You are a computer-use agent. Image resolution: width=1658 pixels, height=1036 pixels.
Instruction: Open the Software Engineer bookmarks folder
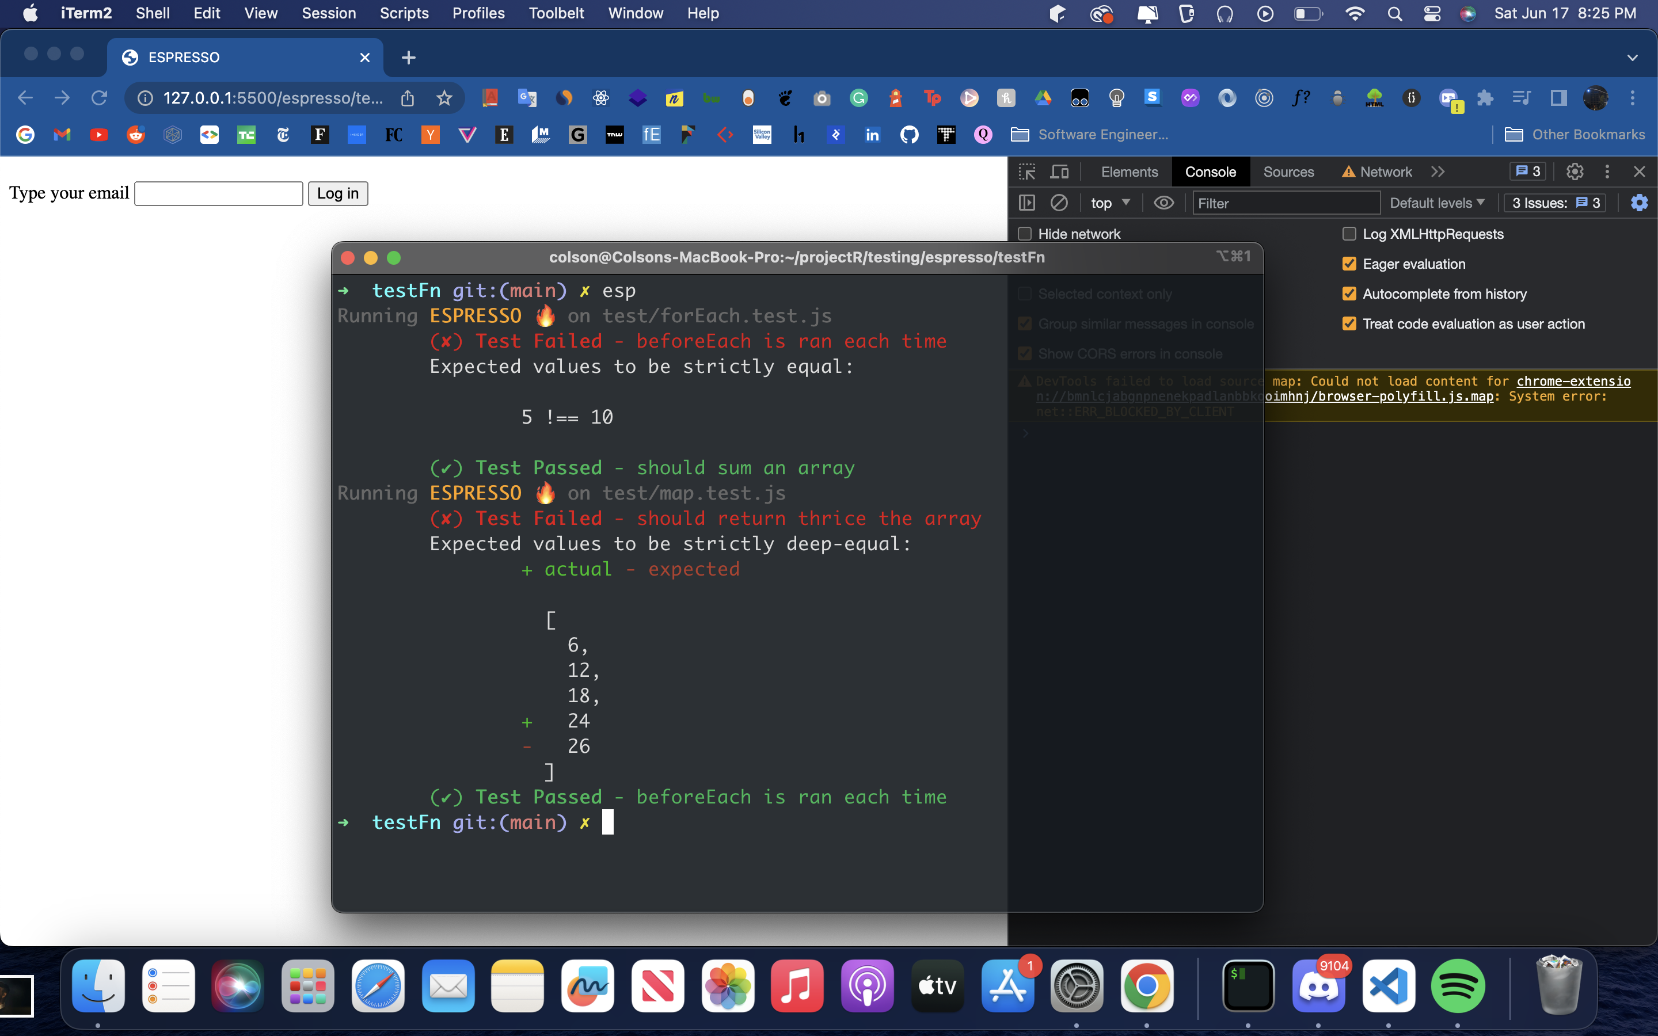tap(1089, 135)
